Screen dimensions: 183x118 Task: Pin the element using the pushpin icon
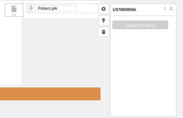104,20
